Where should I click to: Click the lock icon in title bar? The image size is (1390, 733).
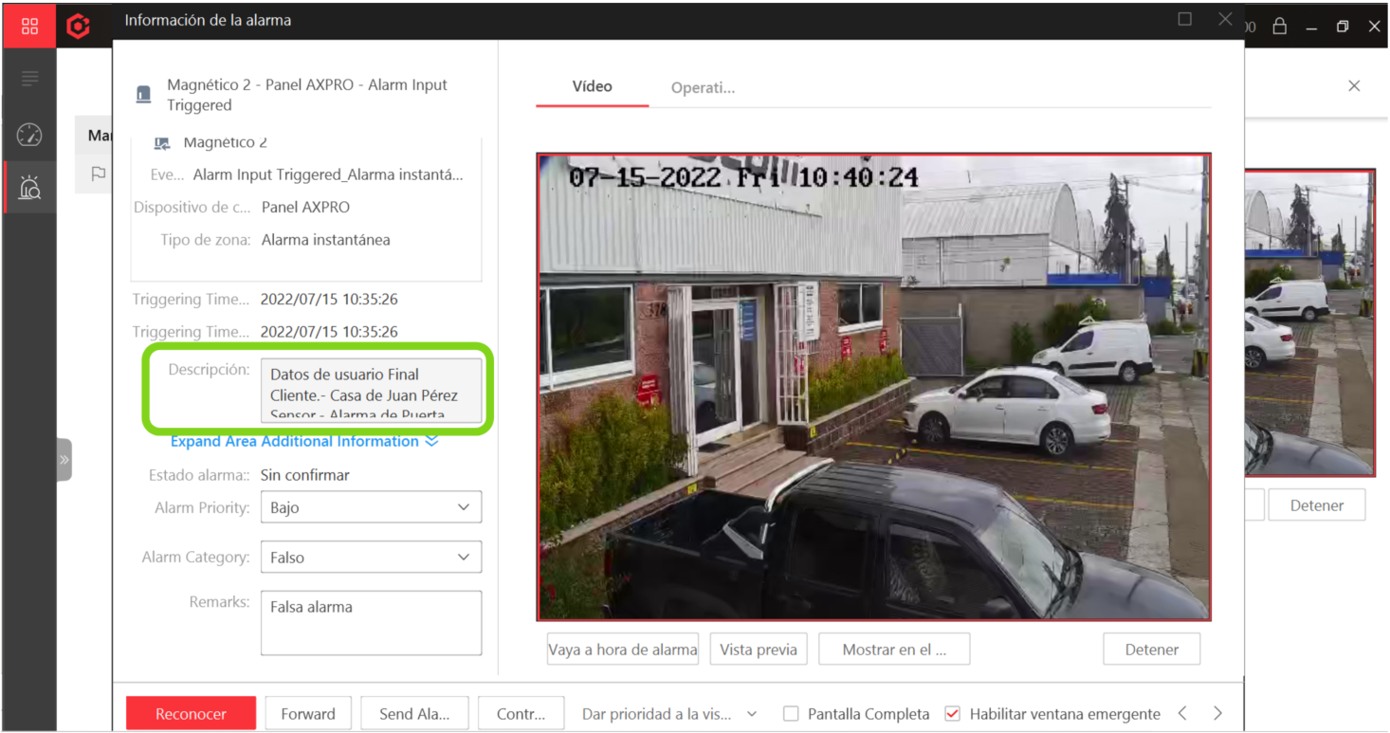tap(1279, 27)
